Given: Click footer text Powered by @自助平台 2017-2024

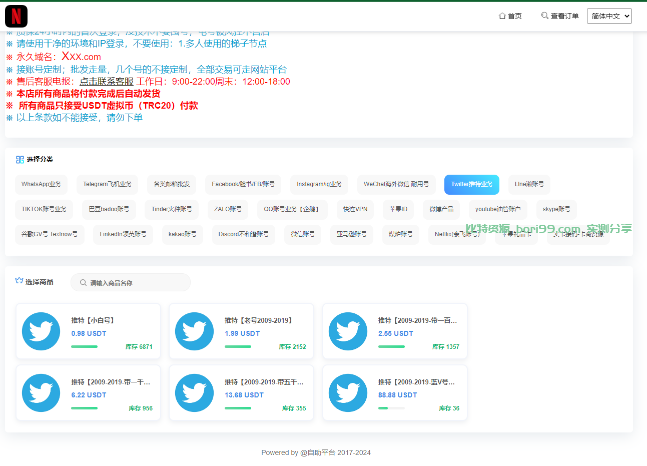Looking at the screenshot, I should tap(316, 452).
